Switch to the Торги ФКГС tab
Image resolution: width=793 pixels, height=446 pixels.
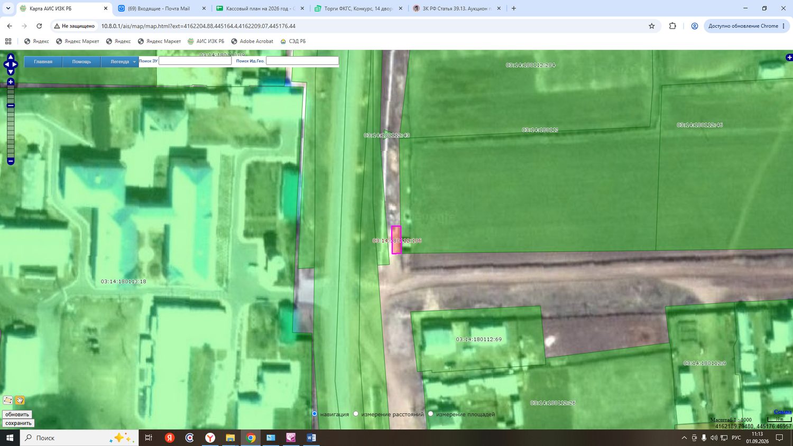pyautogui.click(x=359, y=8)
